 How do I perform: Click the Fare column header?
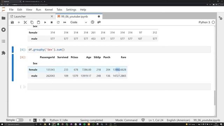pos(124,57)
